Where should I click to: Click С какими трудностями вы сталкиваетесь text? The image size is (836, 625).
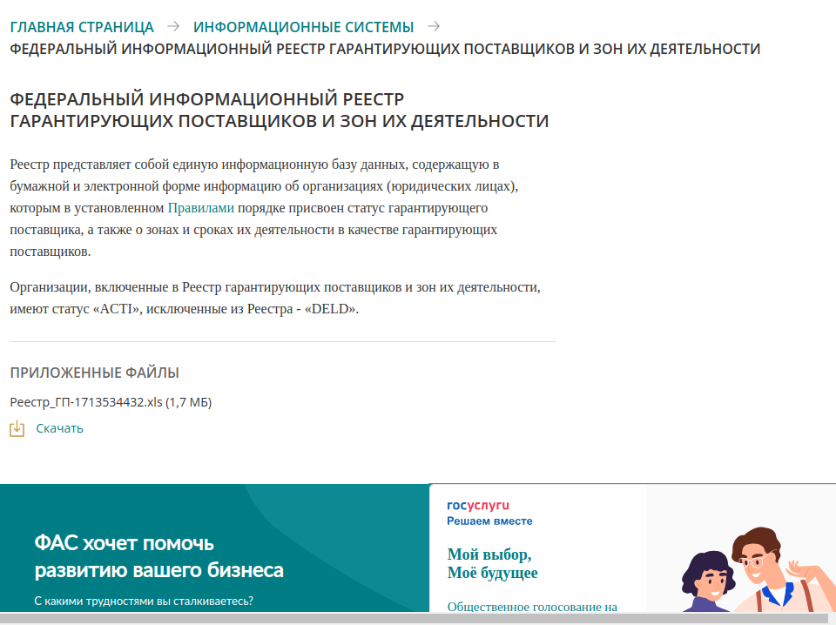click(144, 601)
